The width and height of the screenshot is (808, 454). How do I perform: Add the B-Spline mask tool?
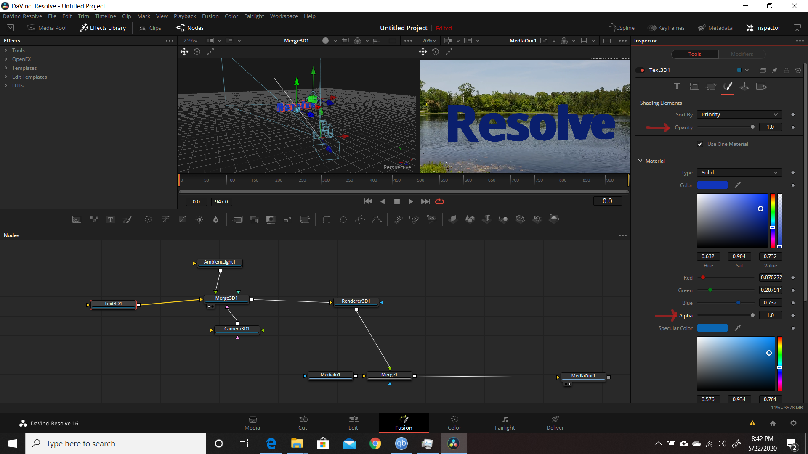[x=377, y=219]
